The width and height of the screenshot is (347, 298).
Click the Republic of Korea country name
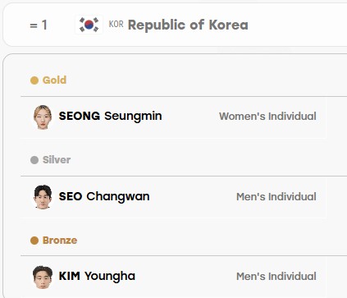point(188,25)
